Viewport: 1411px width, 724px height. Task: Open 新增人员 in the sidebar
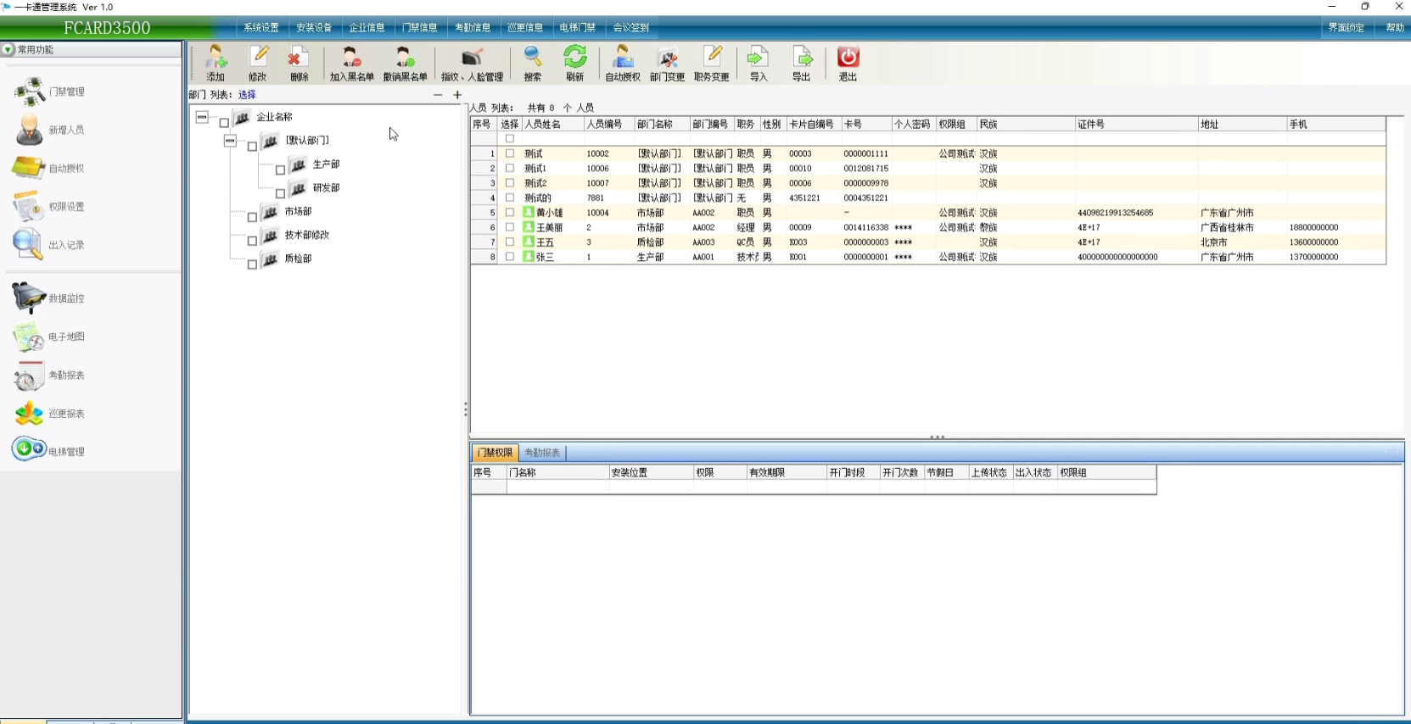[x=50, y=130]
